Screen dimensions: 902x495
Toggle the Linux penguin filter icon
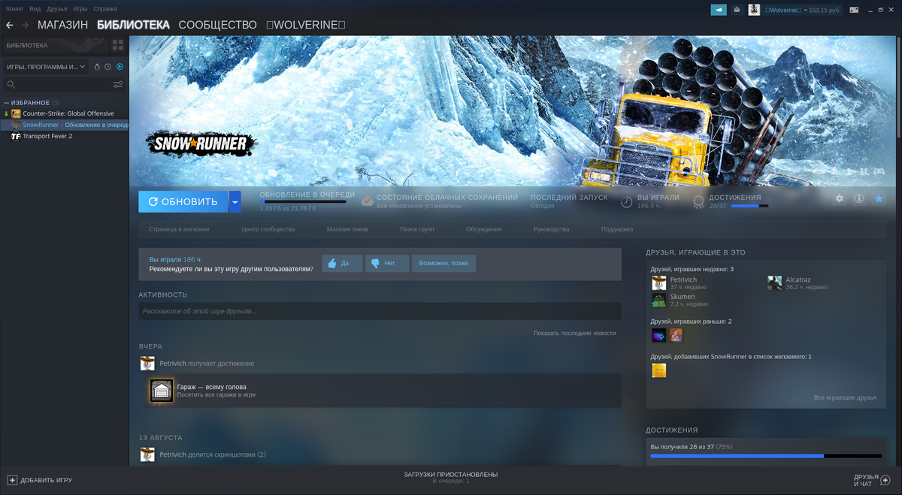point(97,67)
